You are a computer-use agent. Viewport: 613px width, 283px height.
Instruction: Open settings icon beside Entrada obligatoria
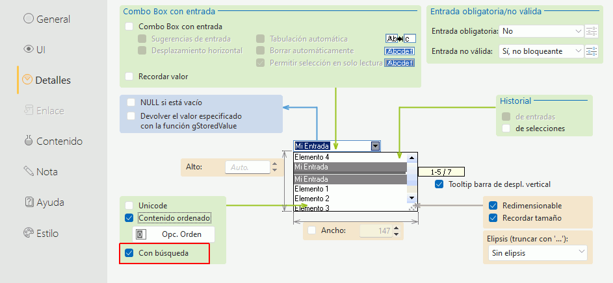pos(592,31)
